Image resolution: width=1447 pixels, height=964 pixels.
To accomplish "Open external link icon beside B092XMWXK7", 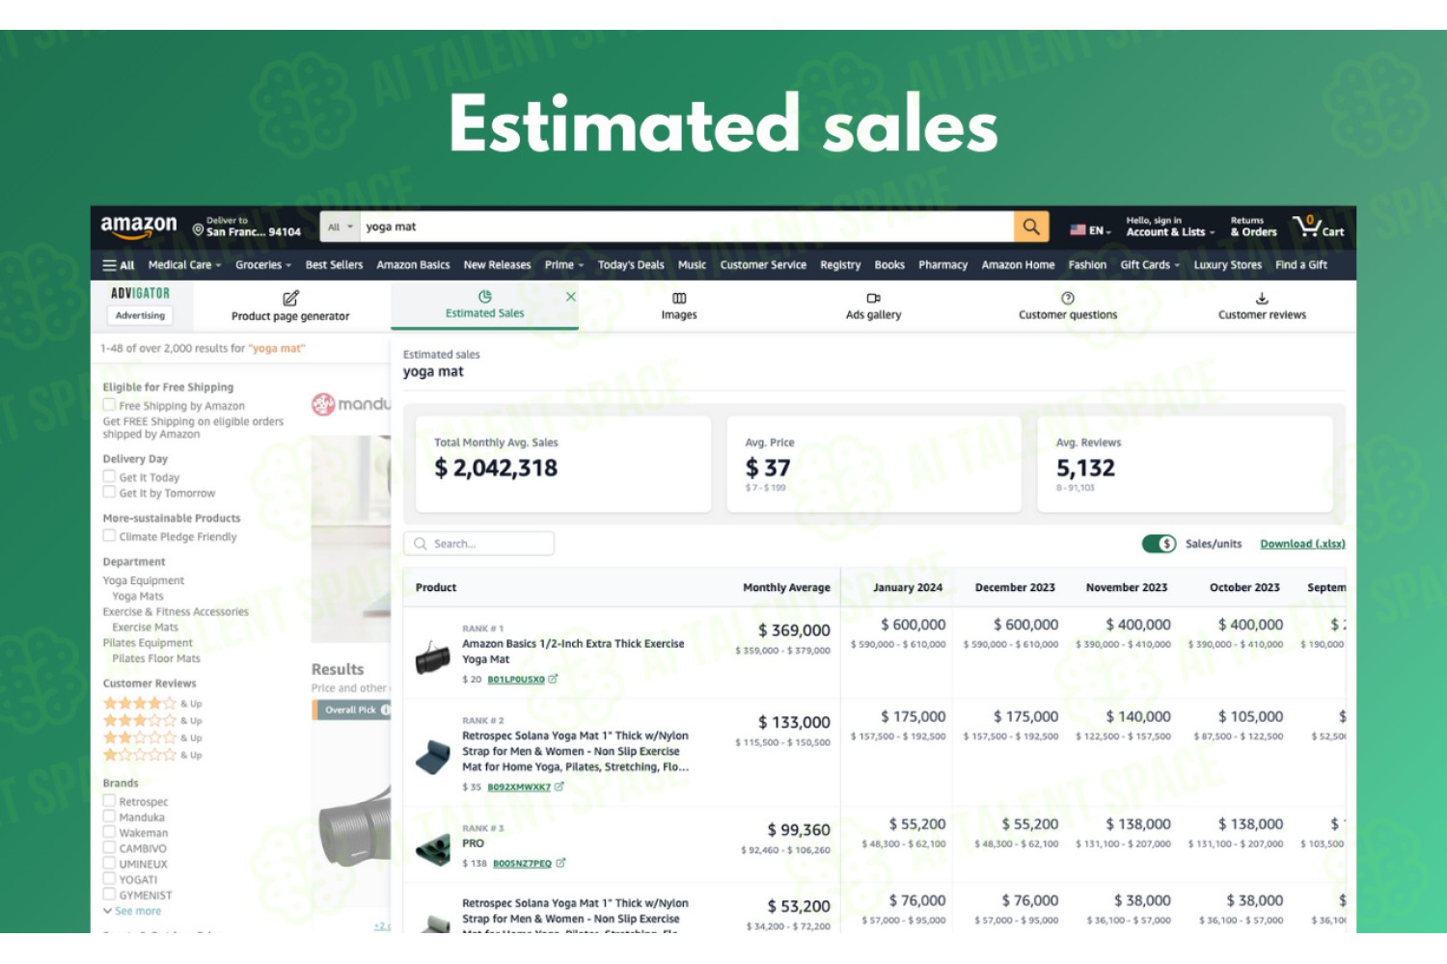I will [560, 787].
